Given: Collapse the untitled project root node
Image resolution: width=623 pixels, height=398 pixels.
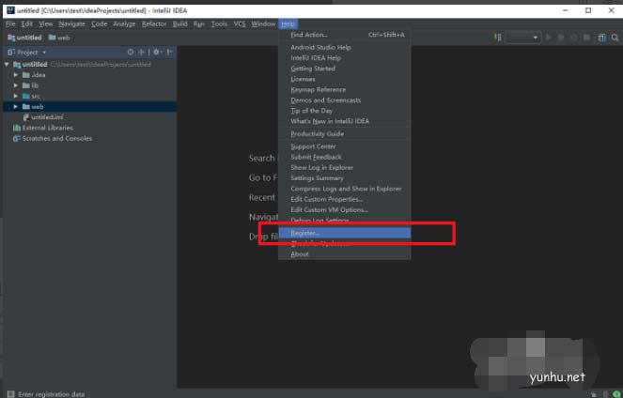Looking at the screenshot, I should 8,64.
